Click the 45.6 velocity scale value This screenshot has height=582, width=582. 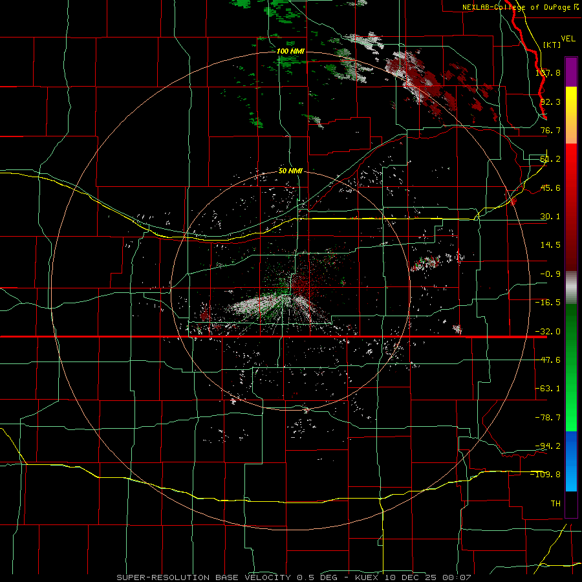(550, 188)
